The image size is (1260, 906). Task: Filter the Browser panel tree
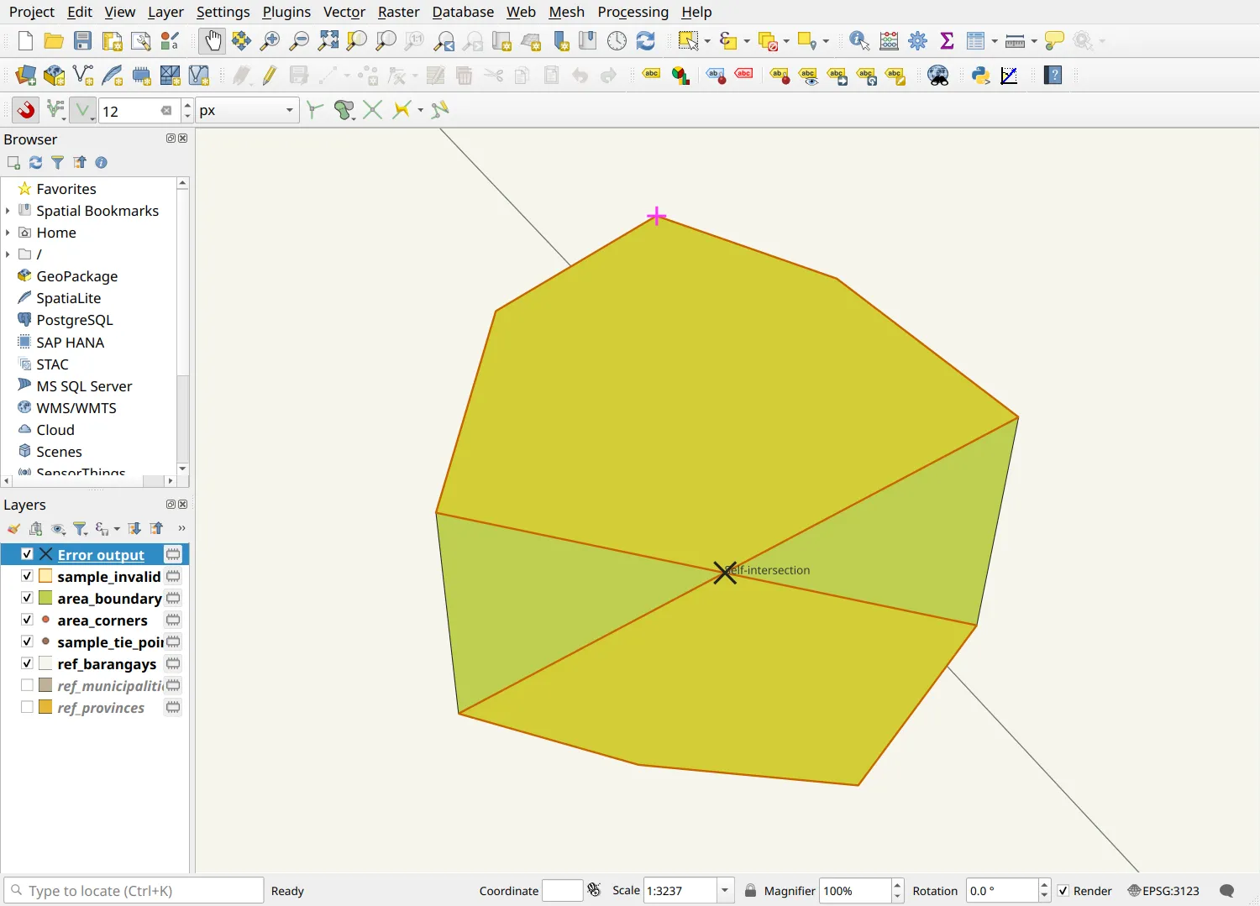pos(57,162)
